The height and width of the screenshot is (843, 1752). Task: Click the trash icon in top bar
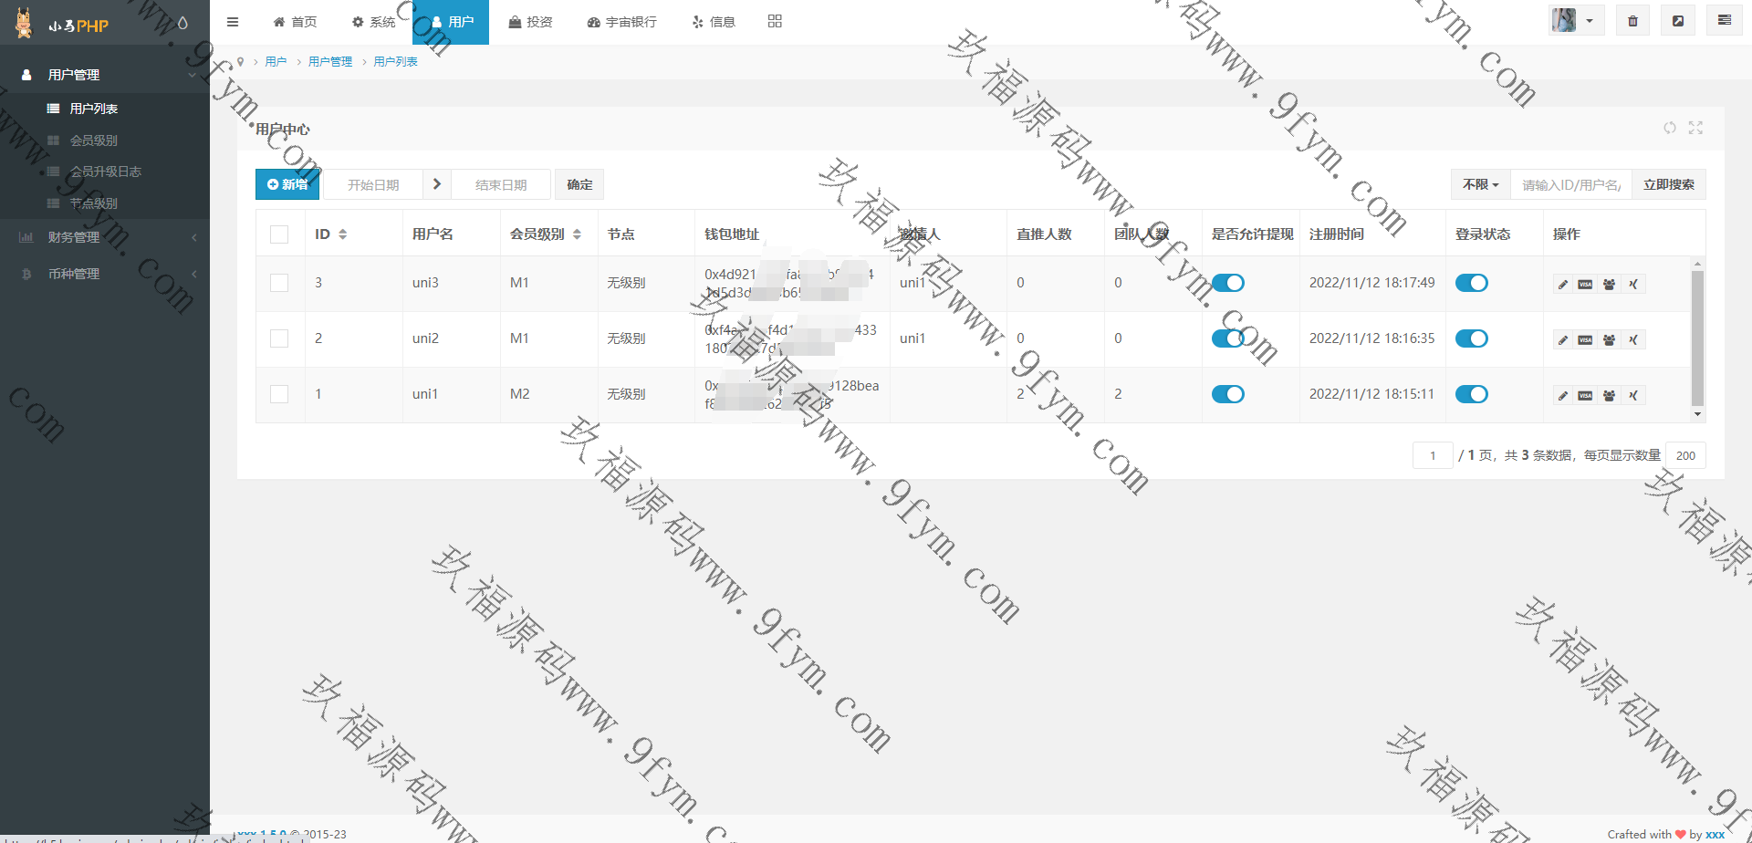[x=1632, y=21]
